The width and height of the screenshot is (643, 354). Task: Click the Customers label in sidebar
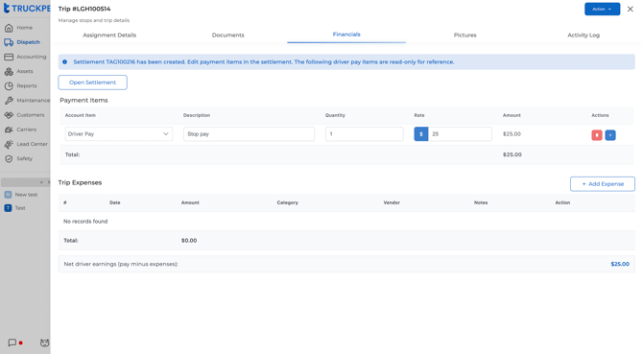[31, 115]
